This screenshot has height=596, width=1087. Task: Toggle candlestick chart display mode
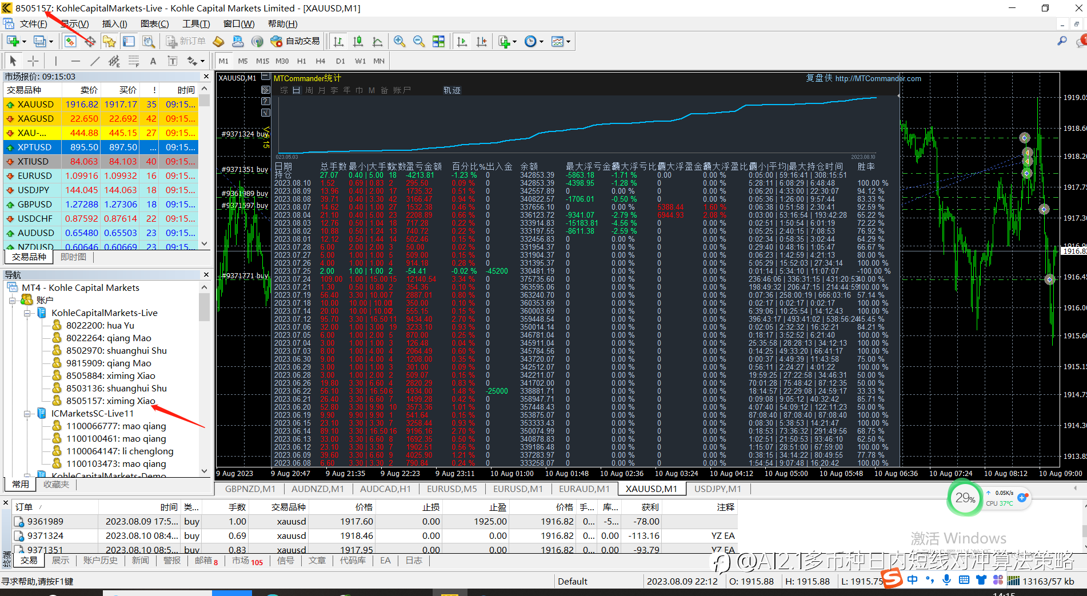coord(358,41)
